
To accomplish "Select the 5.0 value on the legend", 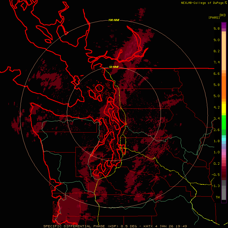I will click(x=217, y=96).
